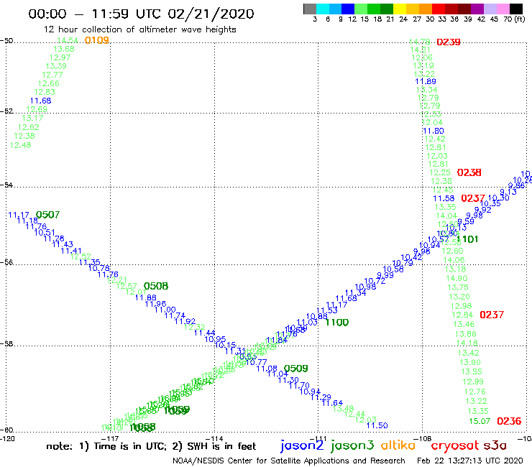Select the 'jason3' satellite legend label
This screenshot has height=467, width=532.
[352, 445]
